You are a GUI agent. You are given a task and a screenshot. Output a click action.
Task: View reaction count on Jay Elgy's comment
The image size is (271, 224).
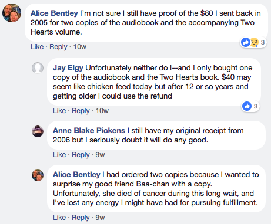256,106
